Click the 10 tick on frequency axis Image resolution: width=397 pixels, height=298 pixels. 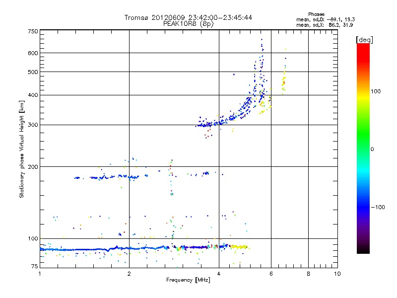click(x=337, y=274)
